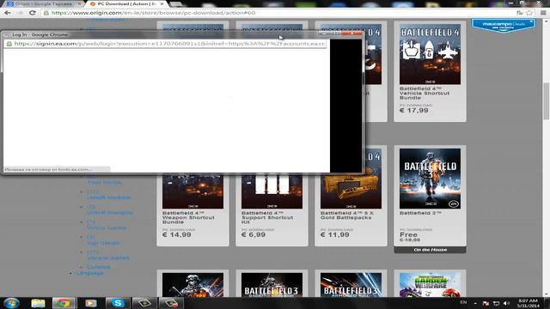Close the maucampo Deals banner
Screen dimensions: 550x309
531,21
